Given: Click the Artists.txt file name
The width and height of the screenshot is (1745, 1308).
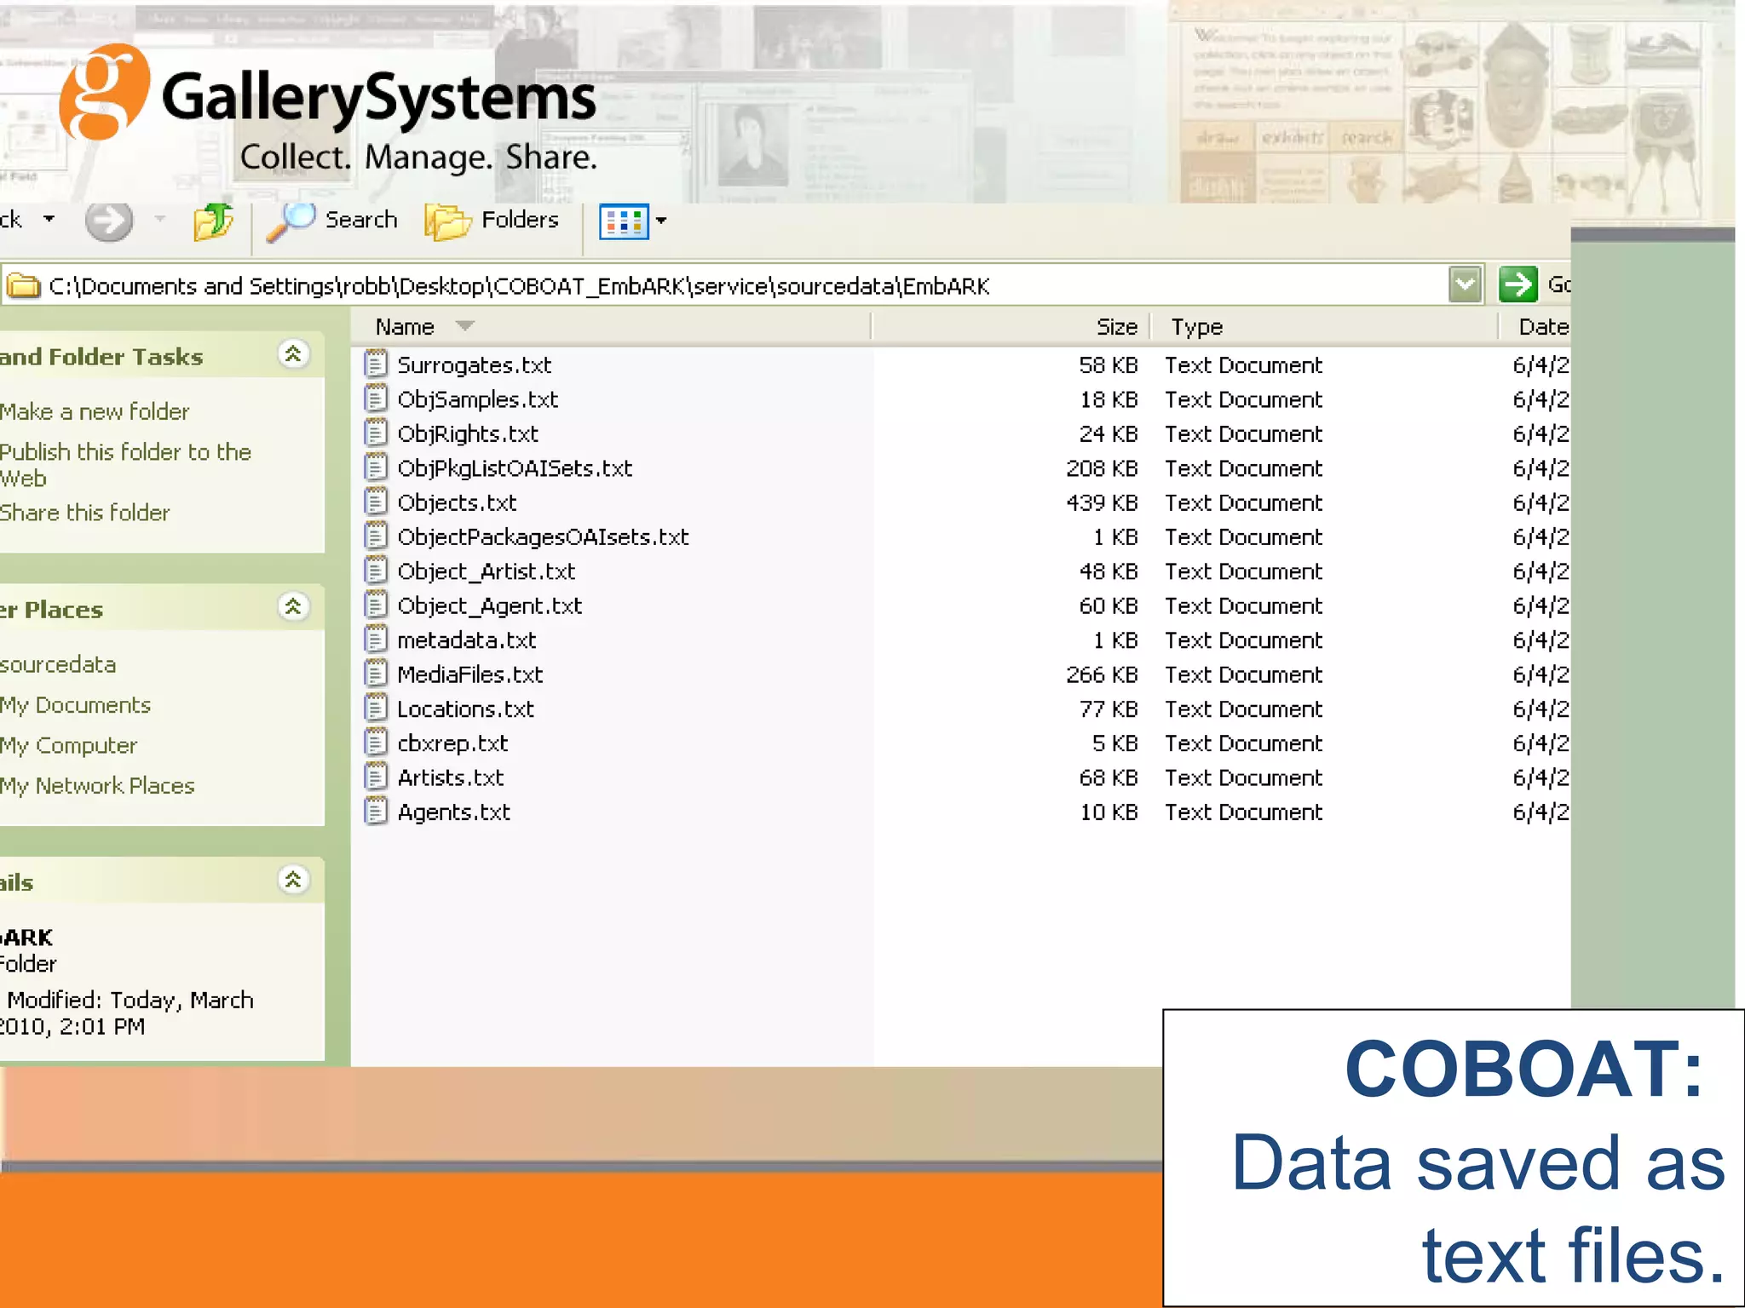Looking at the screenshot, I should (x=451, y=777).
